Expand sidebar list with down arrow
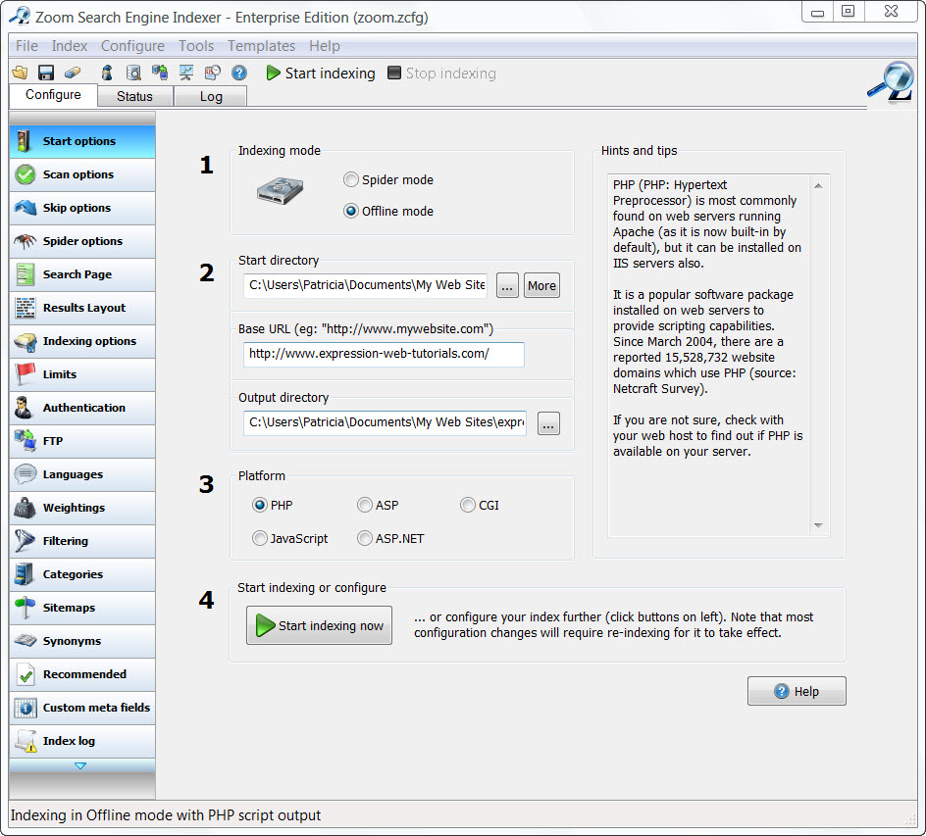The width and height of the screenshot is (926, 836). pyautogui.click(x=80, y=765)
